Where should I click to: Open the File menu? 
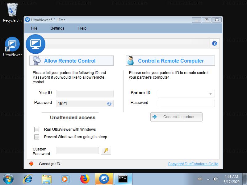tap(34, 28)
